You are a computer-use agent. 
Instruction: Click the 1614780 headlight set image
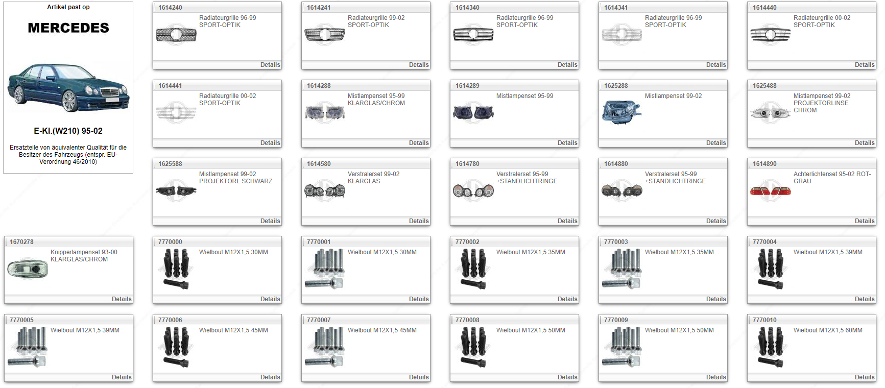click(x=473, y=191)
